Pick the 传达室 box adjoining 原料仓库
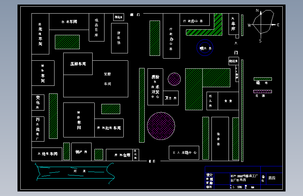Screen dimensions: 303x196 click(136, 155)
